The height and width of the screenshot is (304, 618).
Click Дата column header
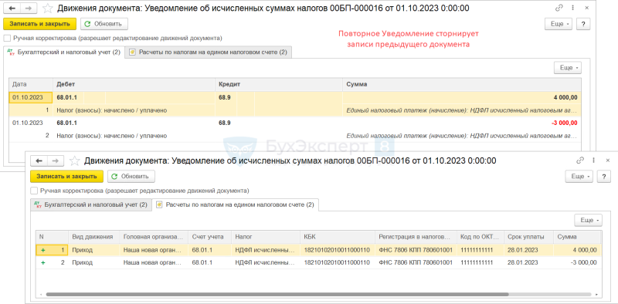click(31, 84)
